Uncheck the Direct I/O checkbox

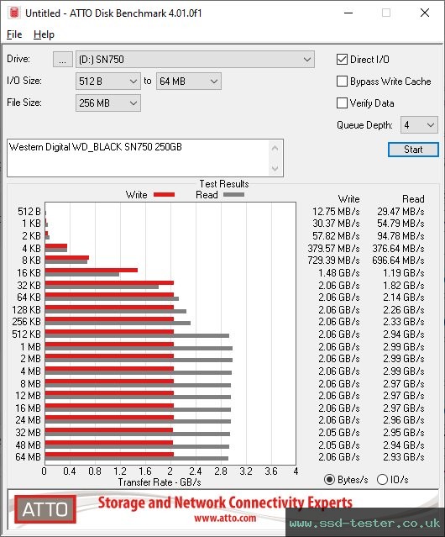[342, 60]
